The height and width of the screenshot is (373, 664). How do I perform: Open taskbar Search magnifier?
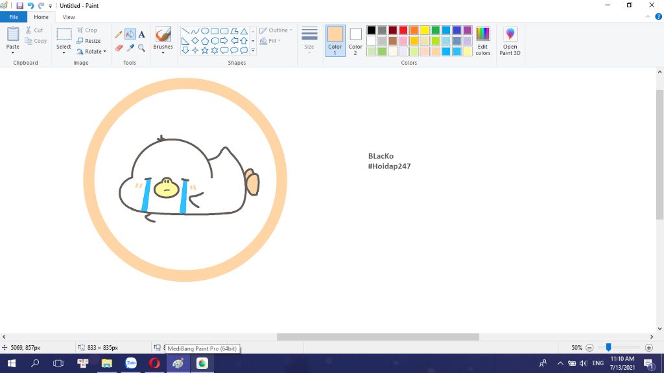tap(35, 363)
